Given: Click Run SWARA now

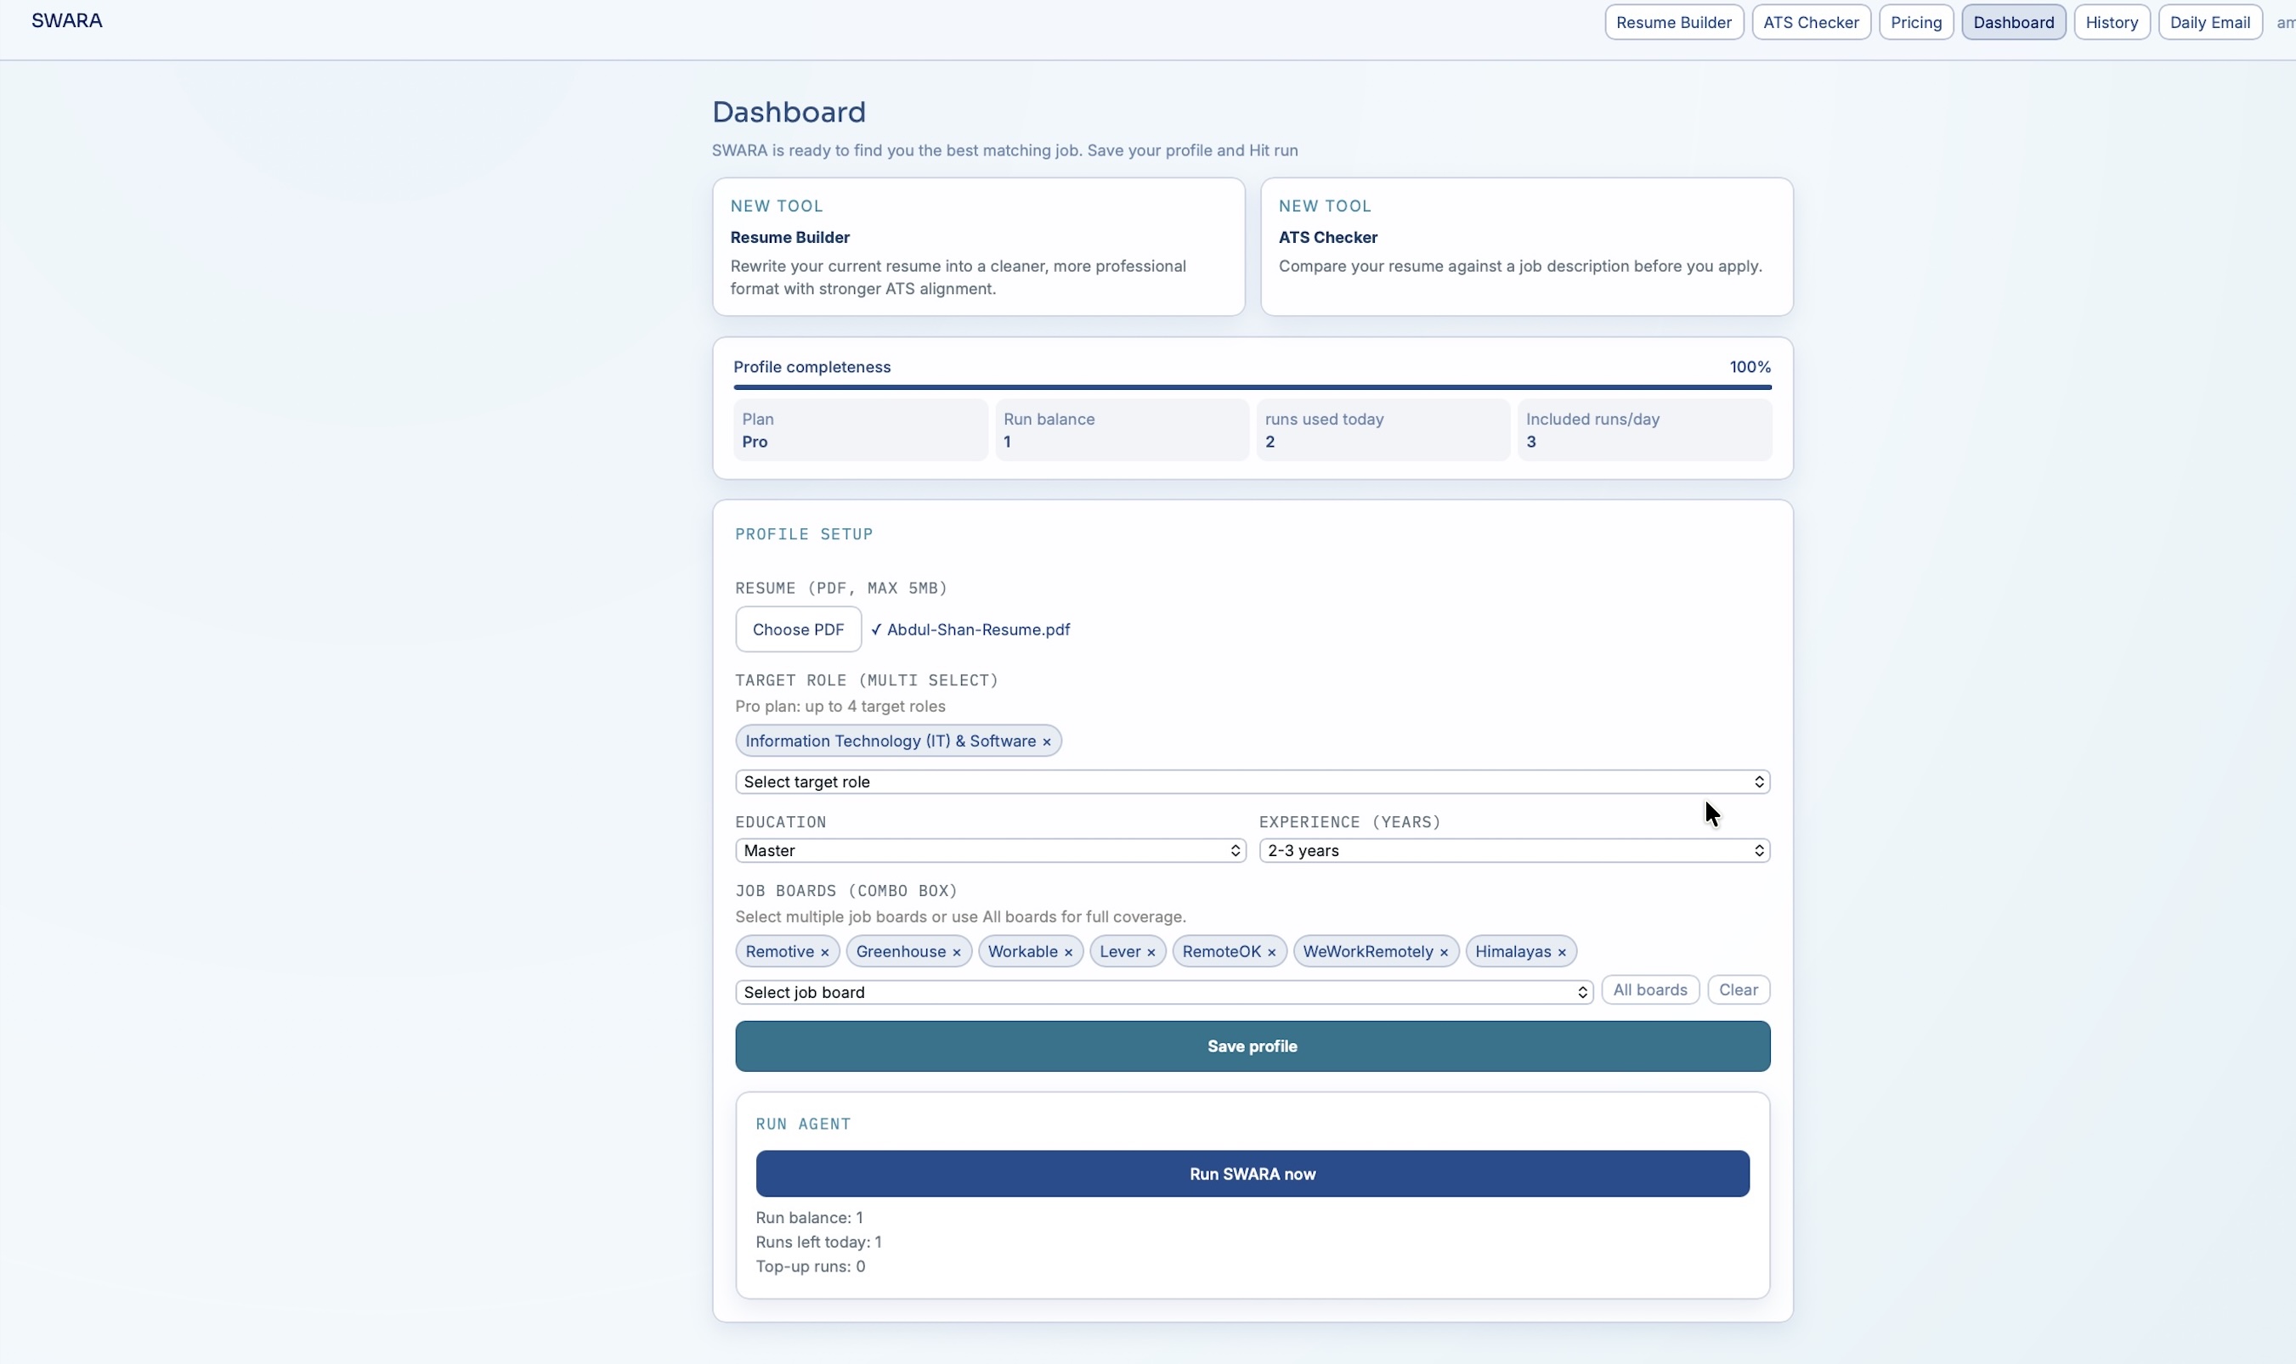Looking at the screenshot, I should click(x=1253, y=1174).
